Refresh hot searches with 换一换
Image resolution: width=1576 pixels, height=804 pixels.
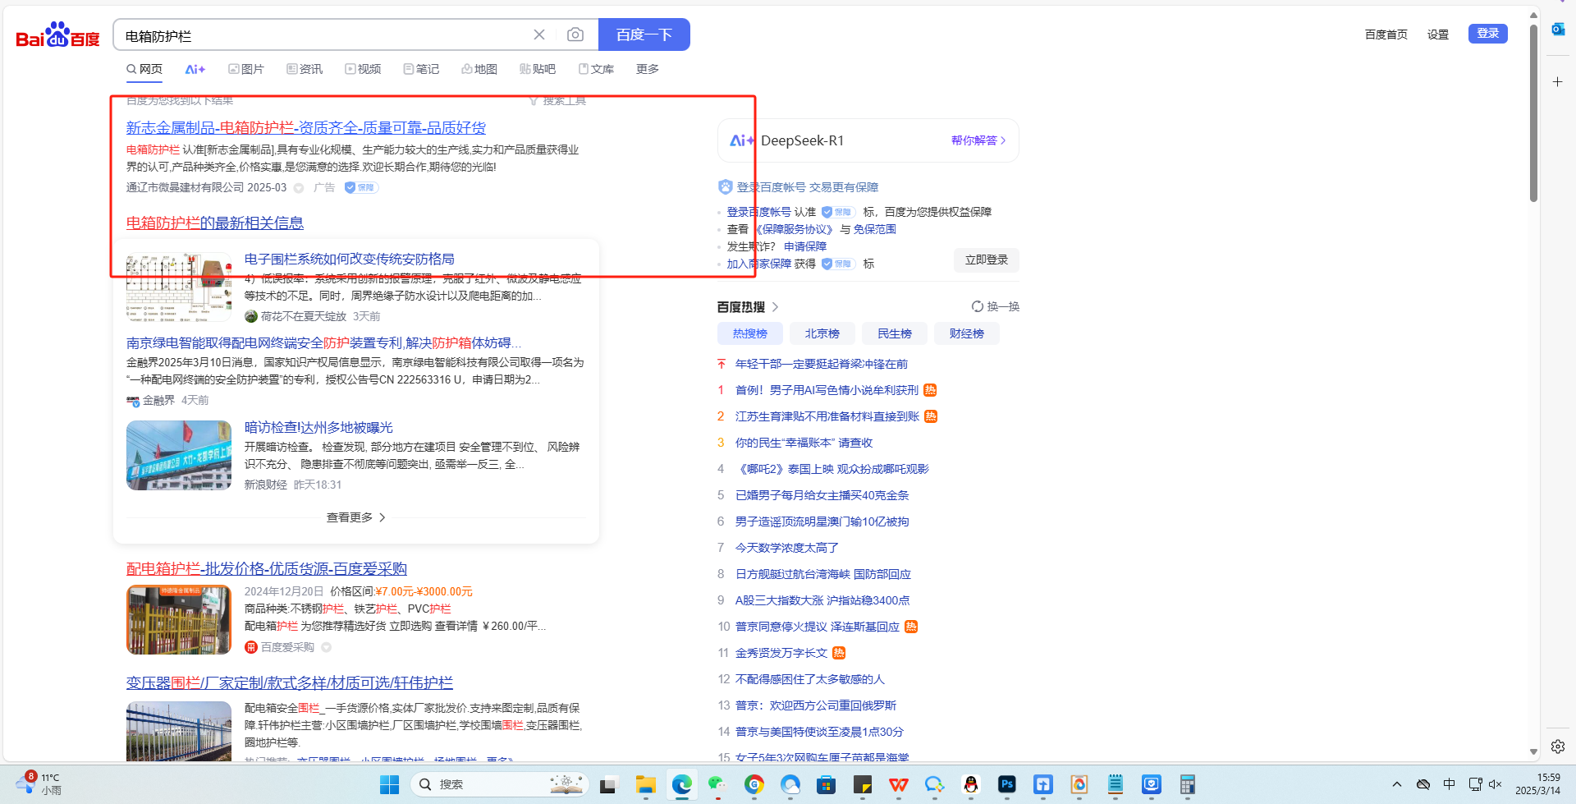[995, 306]
